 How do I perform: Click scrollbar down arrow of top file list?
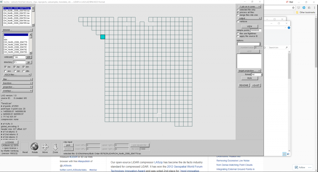(33, 25)
